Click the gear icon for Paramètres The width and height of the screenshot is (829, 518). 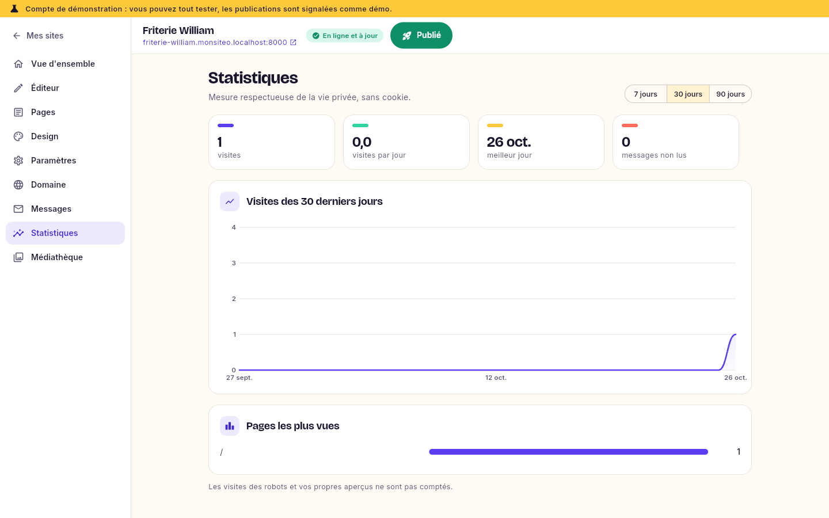[x=18, y=161]
